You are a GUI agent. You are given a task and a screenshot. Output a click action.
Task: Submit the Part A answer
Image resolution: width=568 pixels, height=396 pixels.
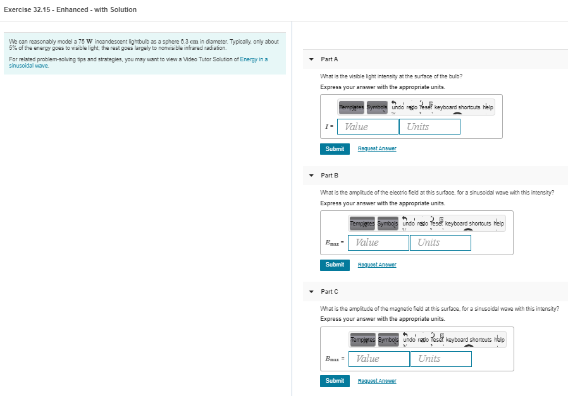click(335, 149)
